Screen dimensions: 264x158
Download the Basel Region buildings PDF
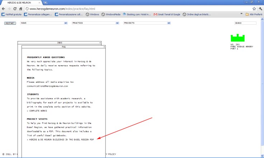(60, 139)
